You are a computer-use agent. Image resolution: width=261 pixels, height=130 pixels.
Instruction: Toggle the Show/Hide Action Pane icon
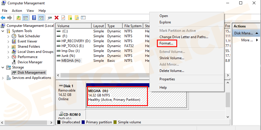[x=41, y=18]
